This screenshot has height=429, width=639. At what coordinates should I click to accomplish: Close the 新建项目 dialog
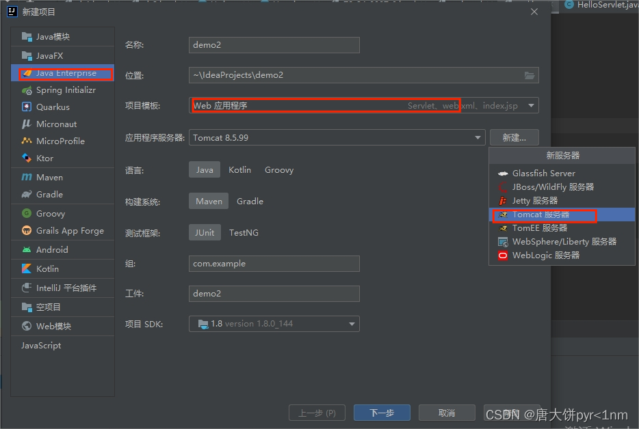tap(534, 12)
